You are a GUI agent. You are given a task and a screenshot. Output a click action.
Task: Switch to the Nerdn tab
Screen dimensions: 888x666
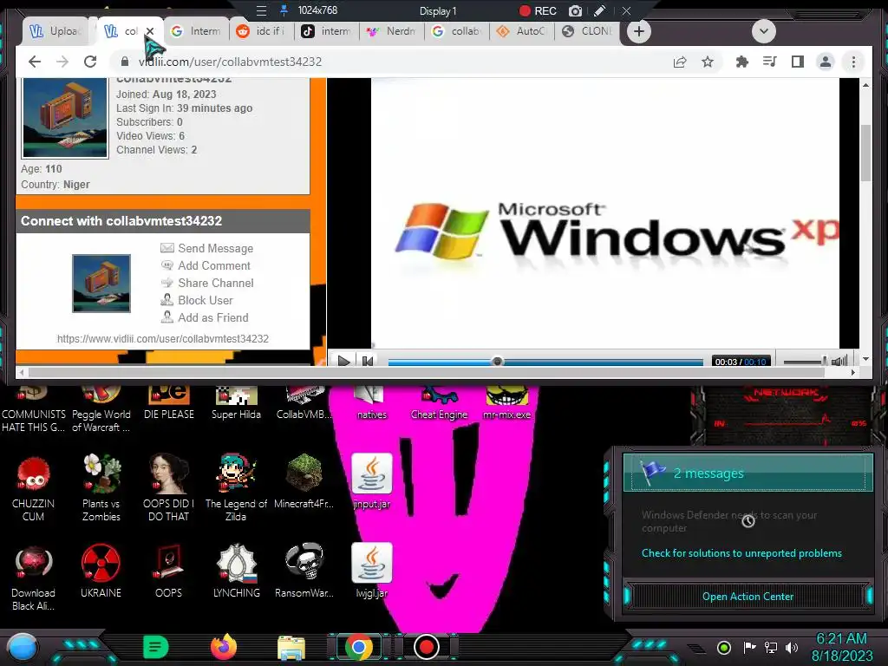tap(392, 31)
